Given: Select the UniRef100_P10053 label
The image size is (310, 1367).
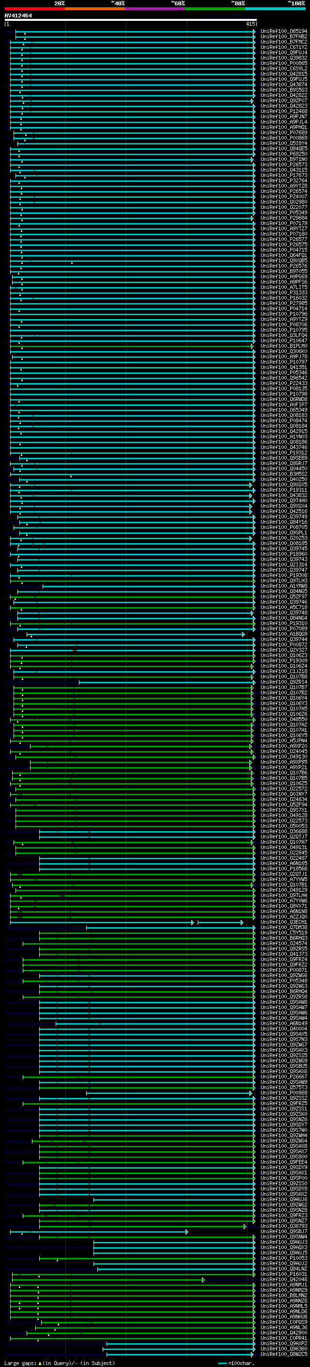Looking at the screenshot, I should point(283,1258).
